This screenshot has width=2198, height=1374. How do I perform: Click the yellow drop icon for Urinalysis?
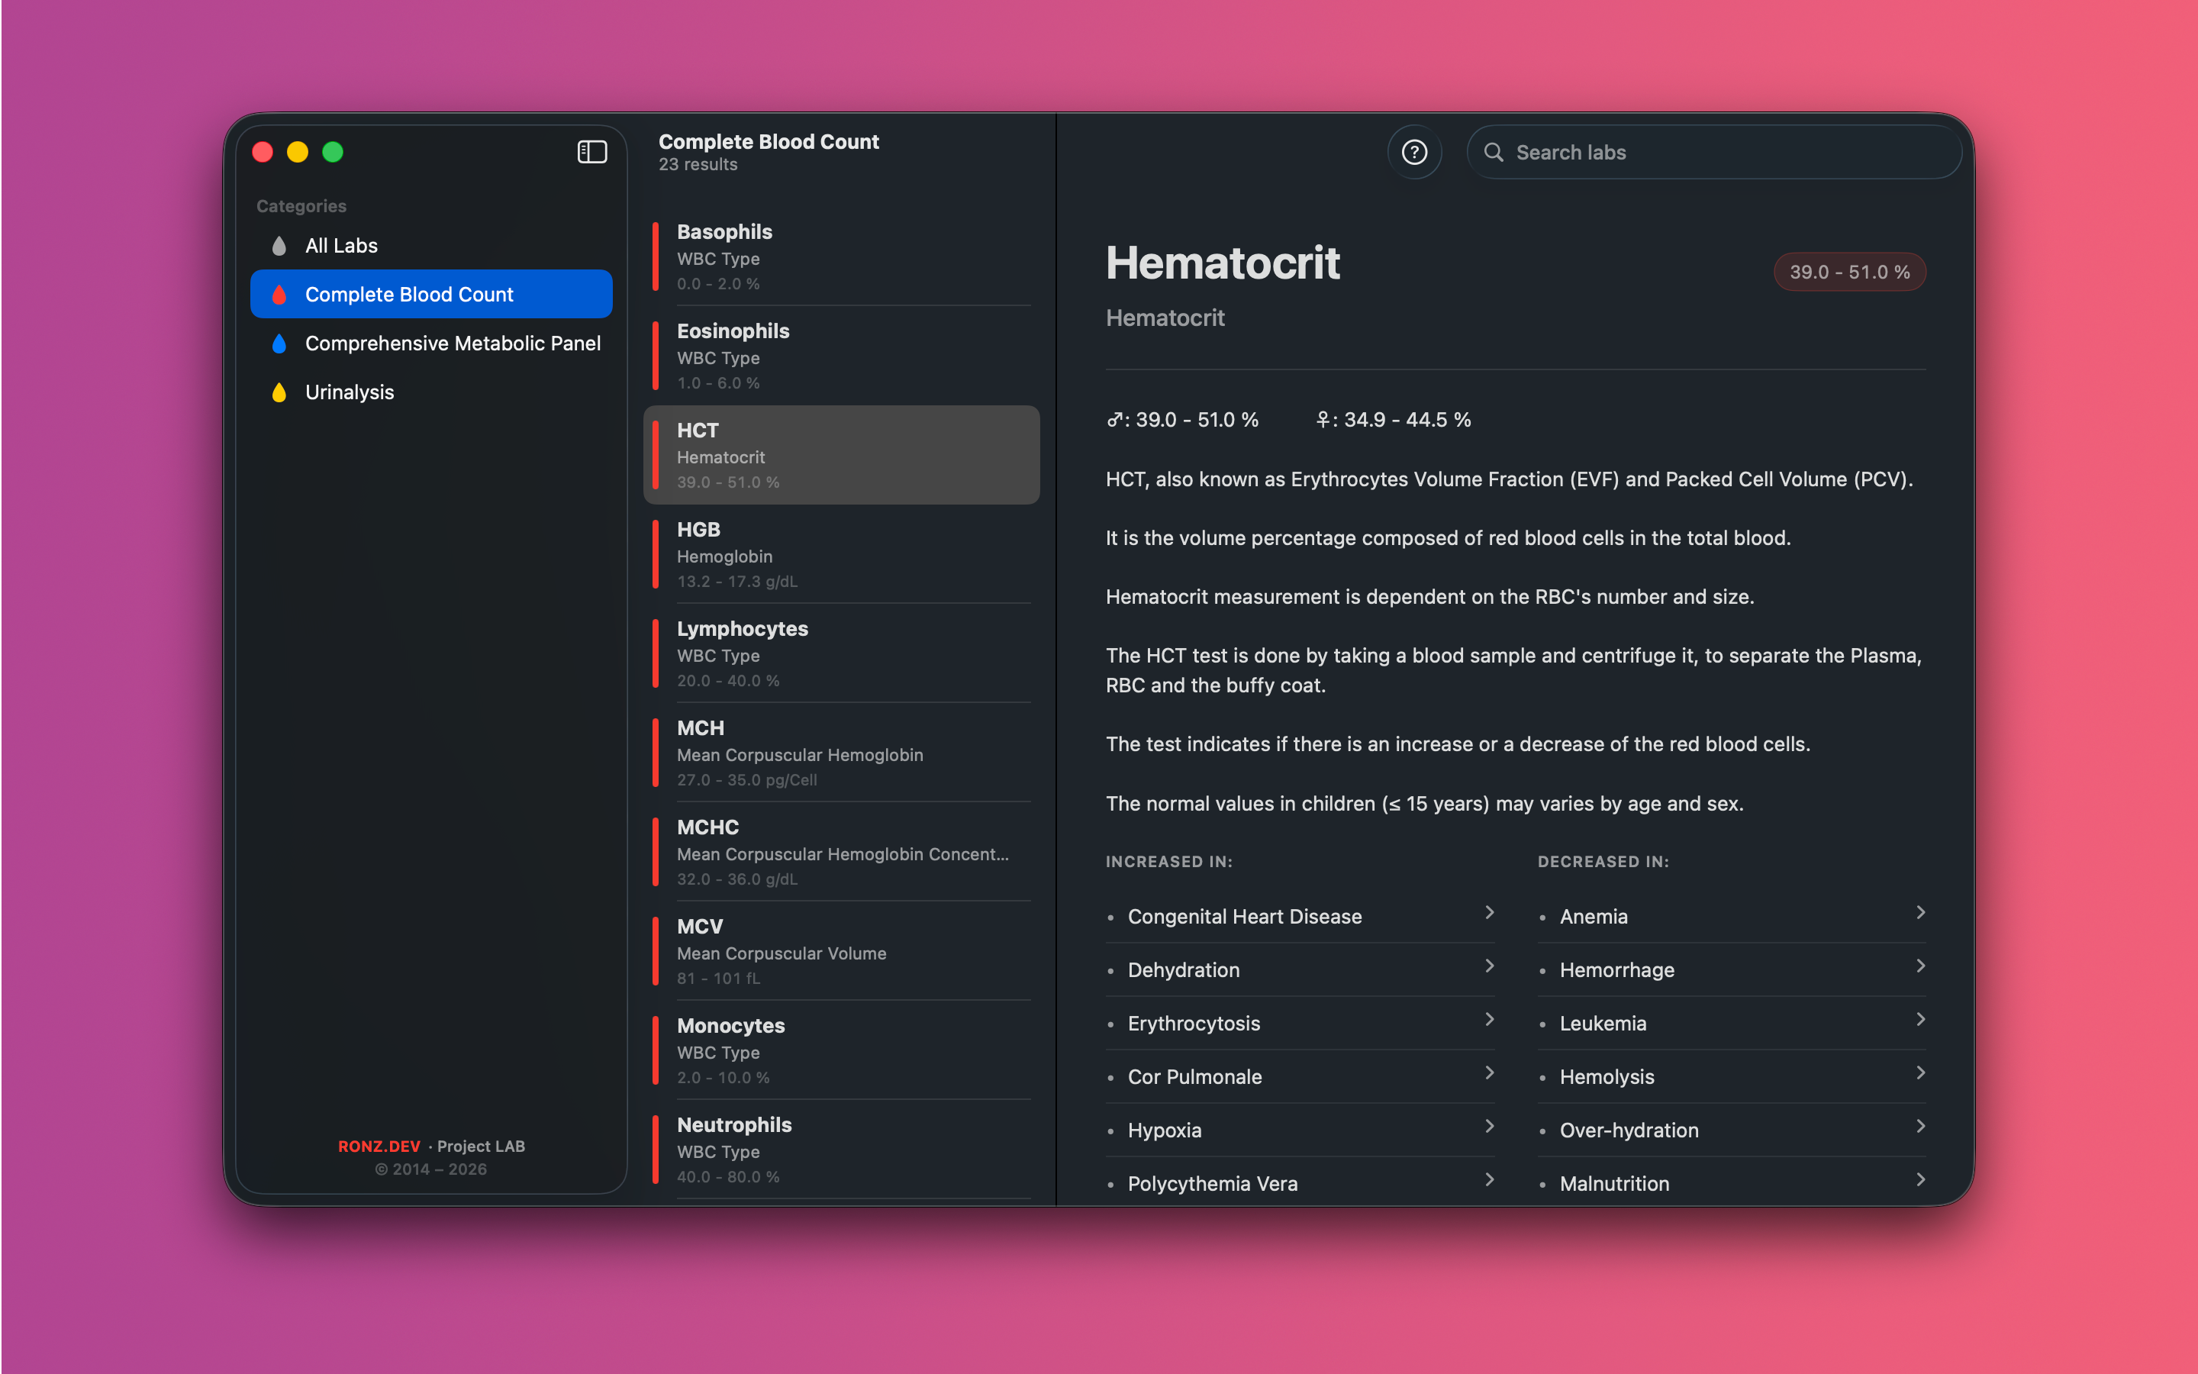coord(279,392)
